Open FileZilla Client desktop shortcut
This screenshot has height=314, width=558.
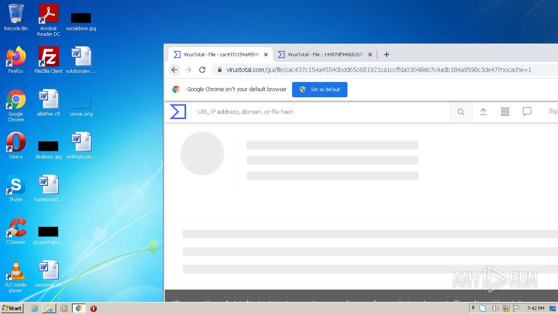[x=48, y=60]
